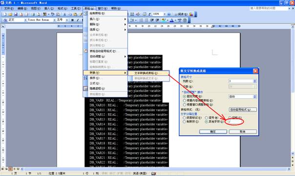Adjust the 列数 column count spinner

255,81
